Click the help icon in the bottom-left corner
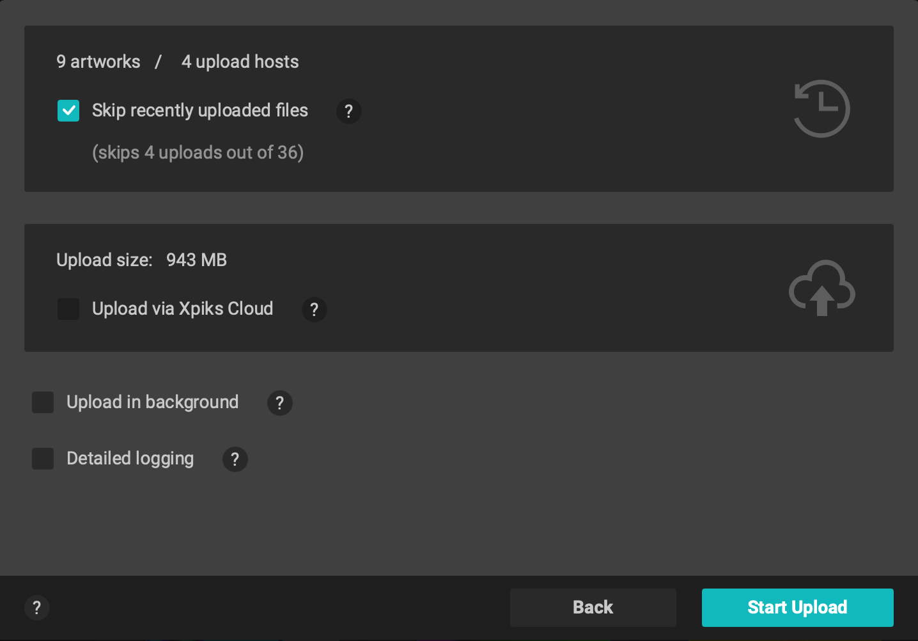The image size is (918, 641). tap(37, 608)
